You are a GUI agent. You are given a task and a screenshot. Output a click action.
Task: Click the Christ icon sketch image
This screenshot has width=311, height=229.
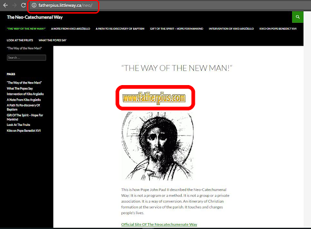[x=157, y=146]
